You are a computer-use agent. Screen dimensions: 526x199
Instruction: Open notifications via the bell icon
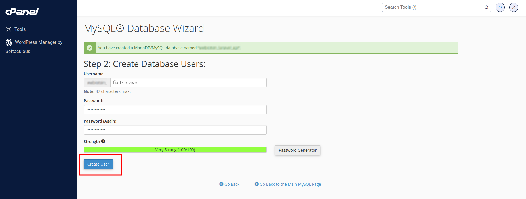(x=500, y=7)
